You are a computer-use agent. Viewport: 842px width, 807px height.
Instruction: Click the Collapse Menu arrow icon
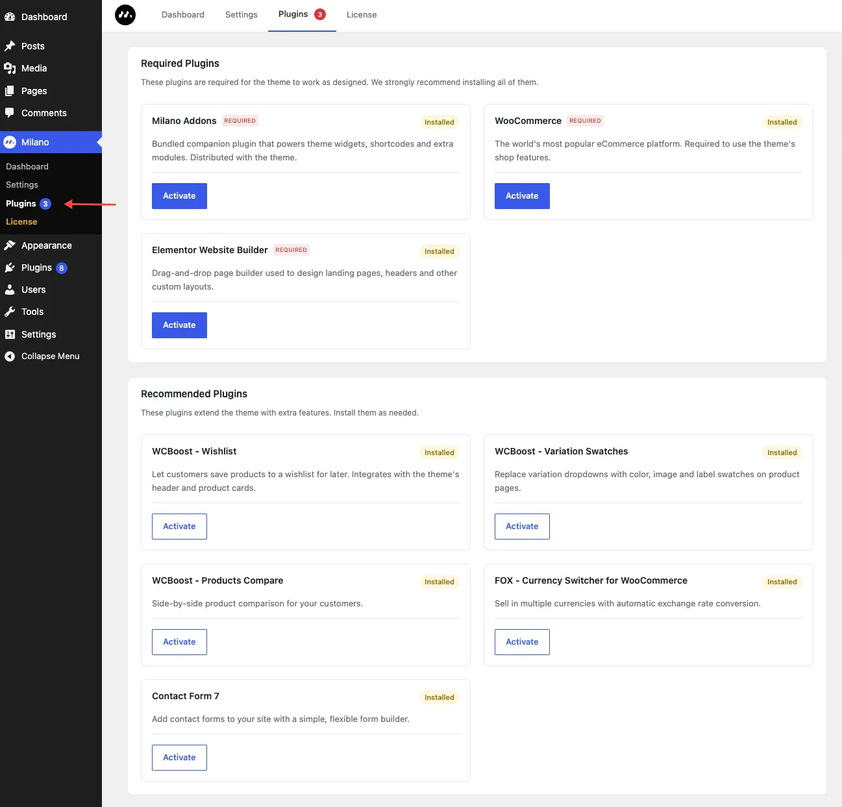(x=10, y=356)
